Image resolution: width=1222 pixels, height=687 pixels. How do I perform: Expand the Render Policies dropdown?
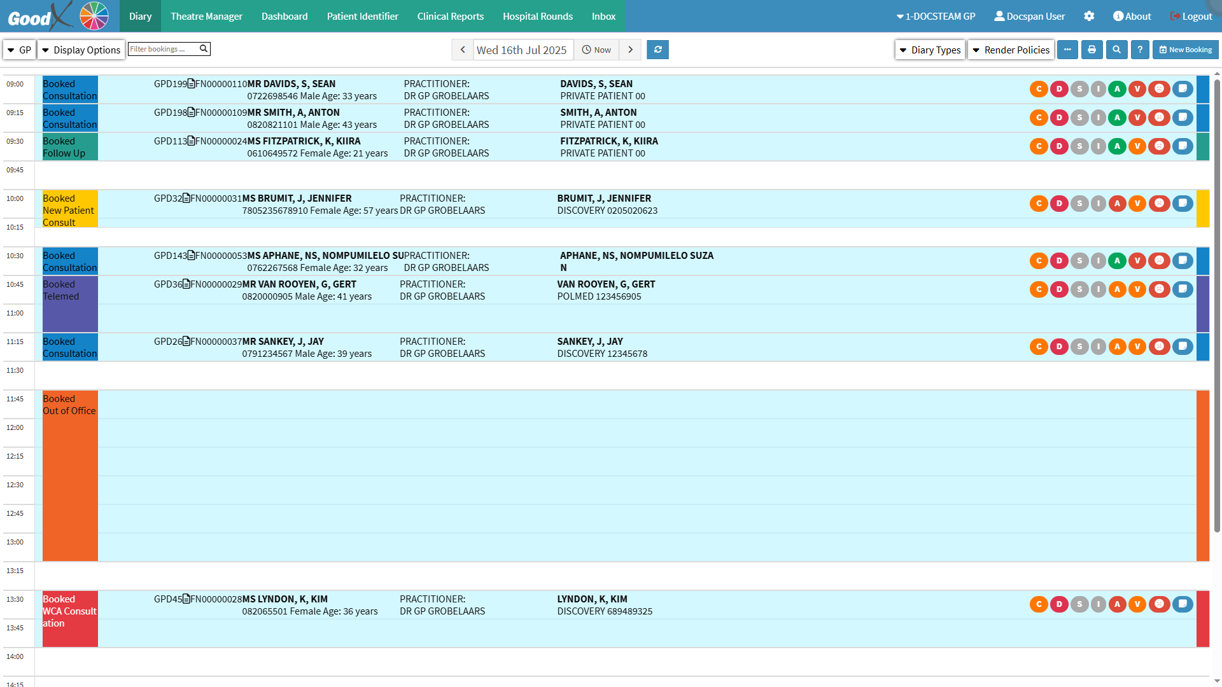(x=1011, y=50)
